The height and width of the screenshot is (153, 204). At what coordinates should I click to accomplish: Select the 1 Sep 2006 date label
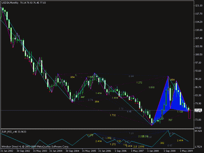pyautogui.click(x=120, y=151)
